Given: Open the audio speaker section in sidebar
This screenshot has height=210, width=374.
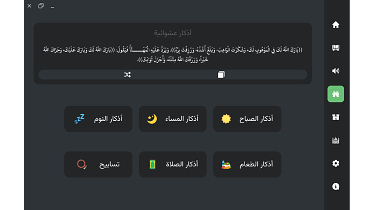Looking at the screenshot, I should (x=336, y=70).
